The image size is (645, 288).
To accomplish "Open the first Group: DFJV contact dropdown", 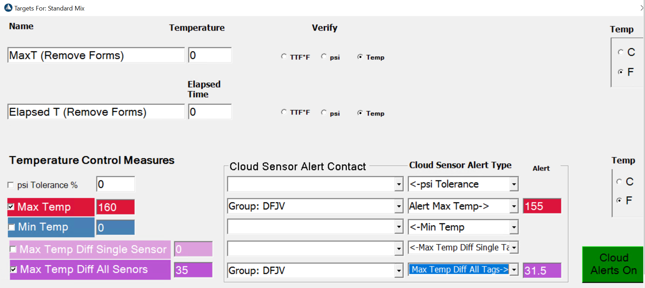I will pyautogui.click(x=399, y=206).
